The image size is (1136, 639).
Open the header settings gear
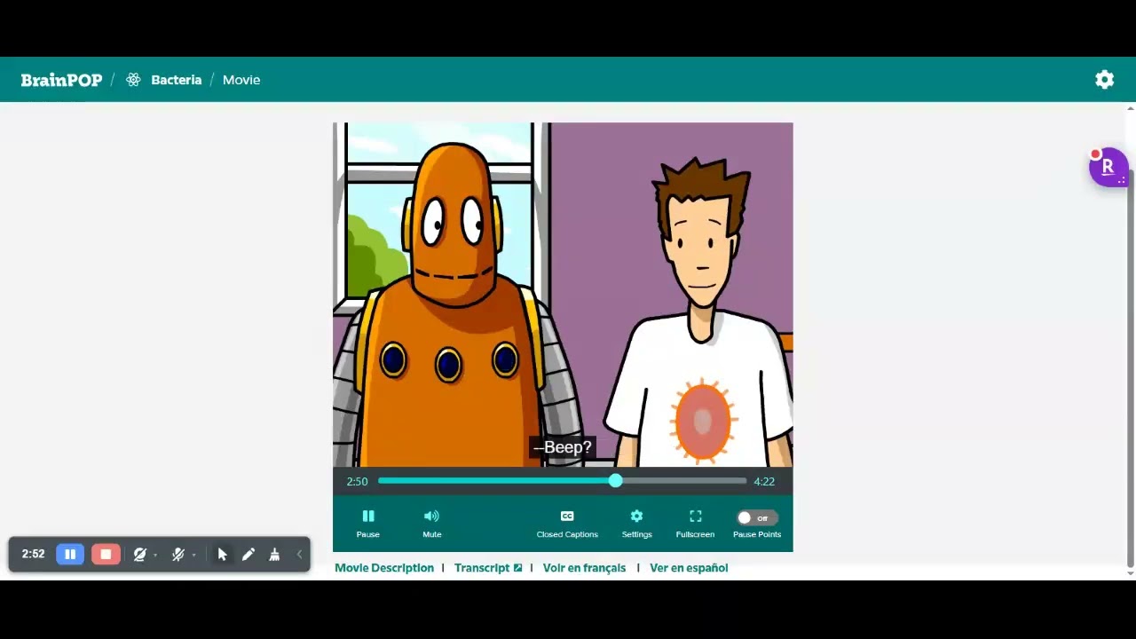point(1104,80)
